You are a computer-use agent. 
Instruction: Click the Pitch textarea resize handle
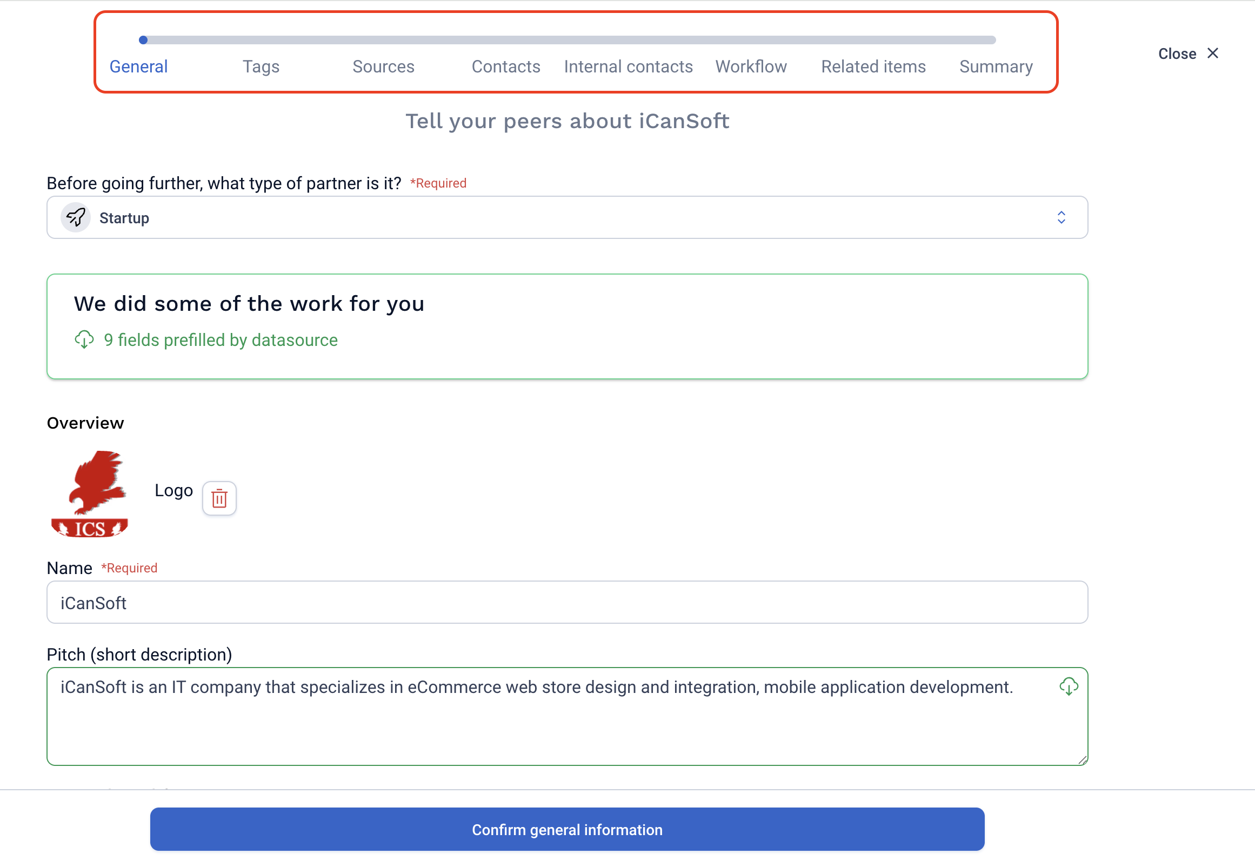click(1082, 759)
